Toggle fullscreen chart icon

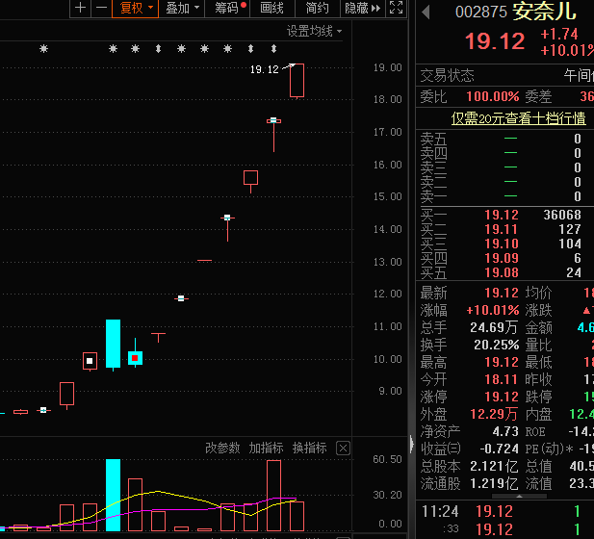coord(397,8)
